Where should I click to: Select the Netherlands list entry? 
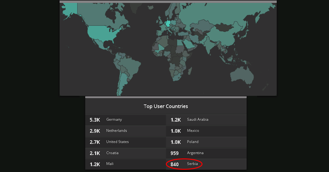[126, 131]
